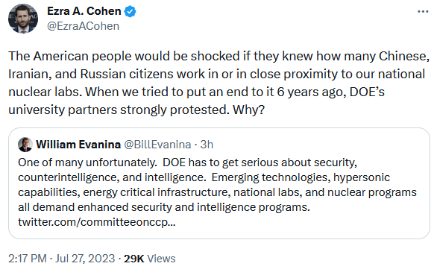Open the @BillEvanina handle
Screen dimensions: 437x278
pyautogui.click(x=157, y=145)
